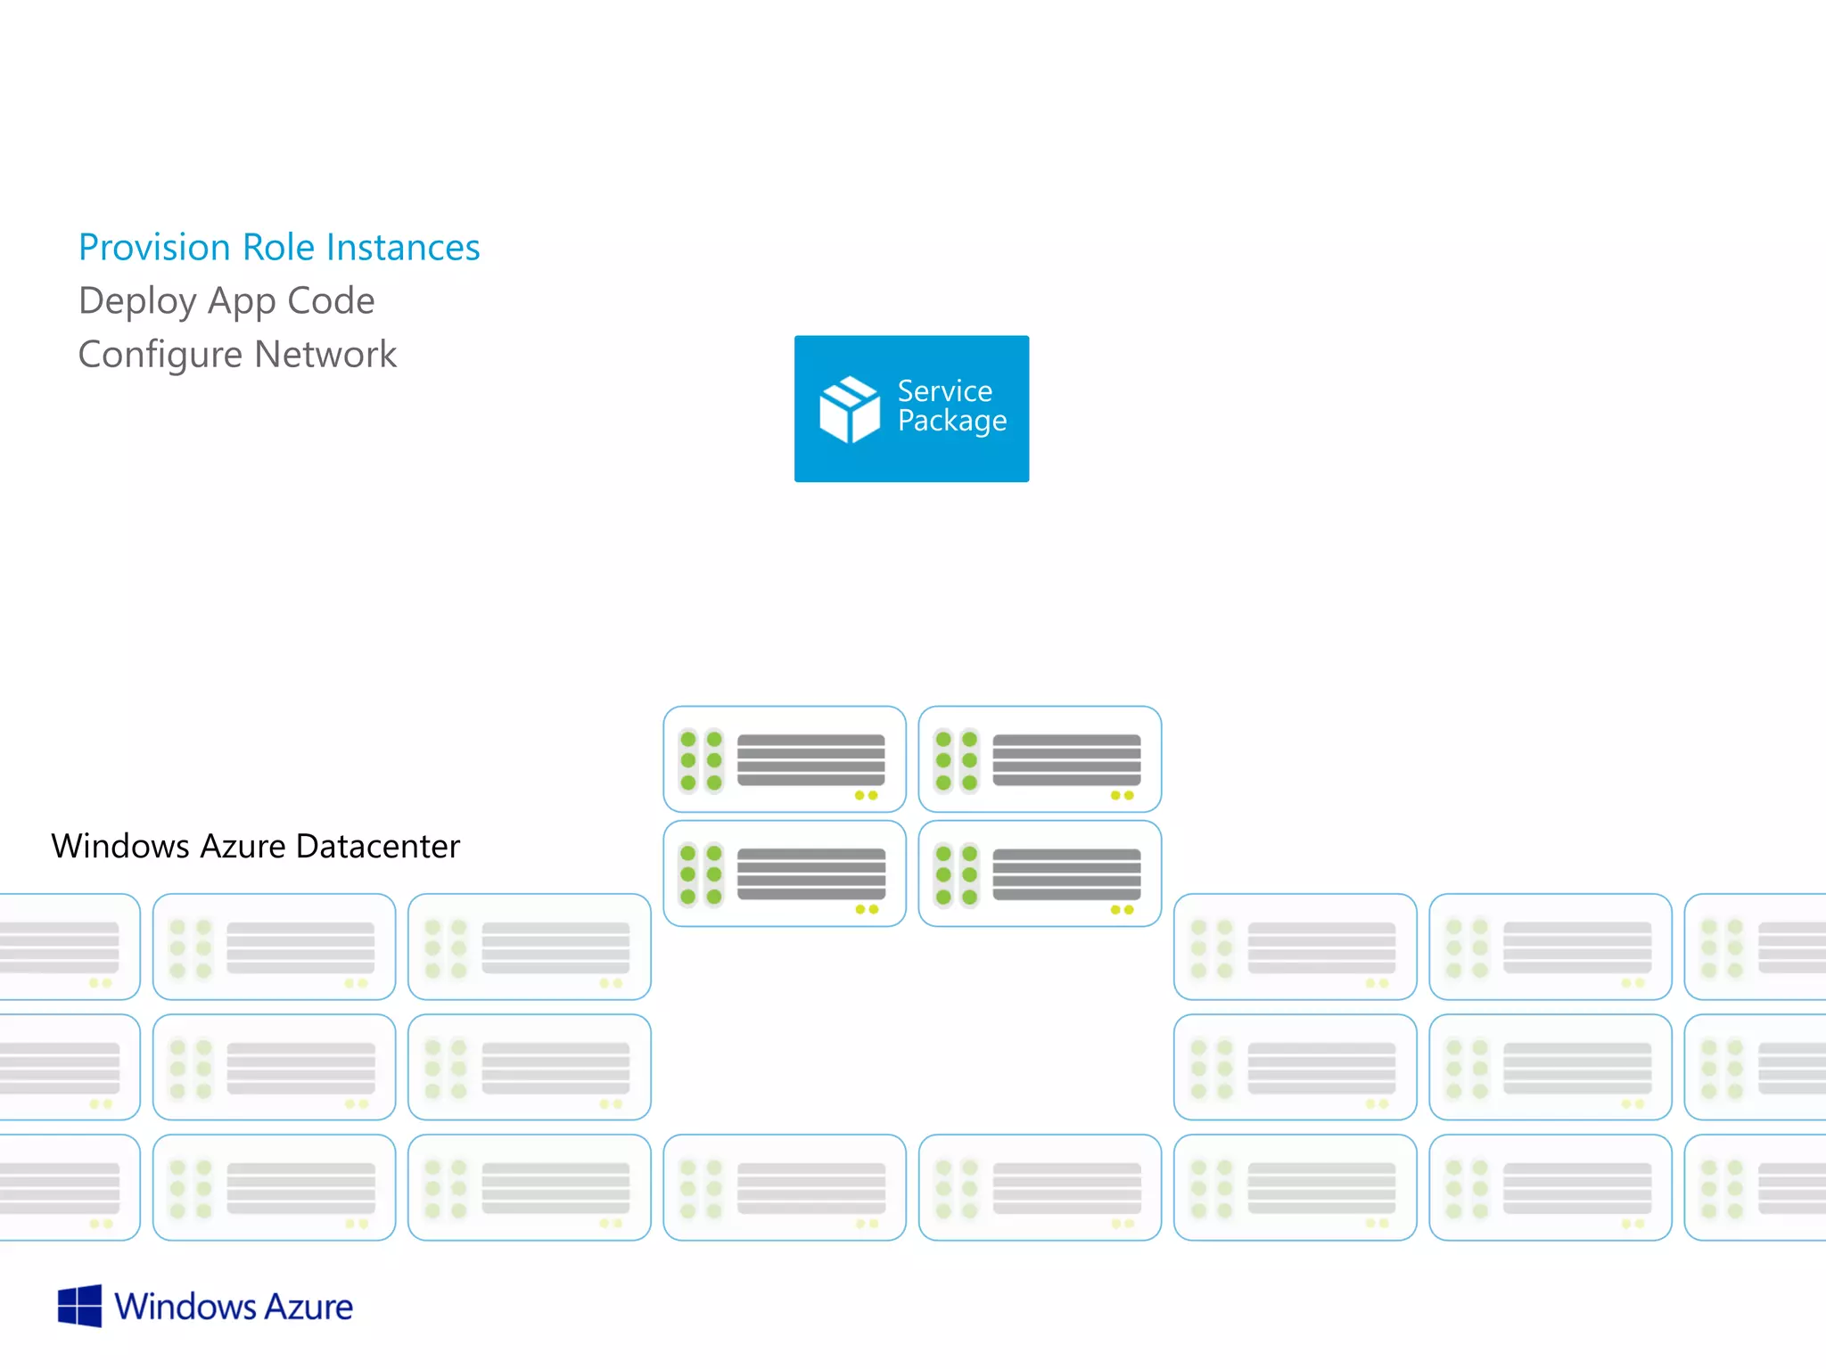Click the Service Package box icon
This screenshot has width=1826, height=1369.
849,409
